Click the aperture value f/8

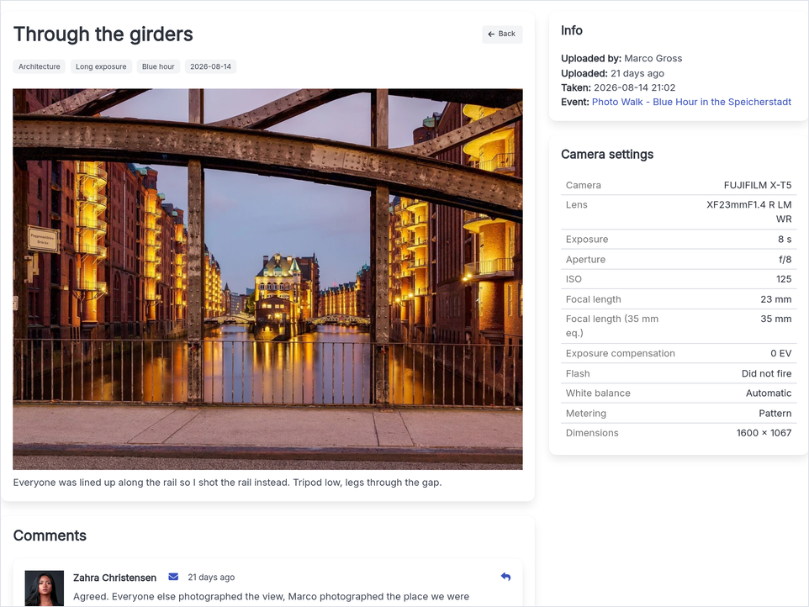click(x=785, y=260)
